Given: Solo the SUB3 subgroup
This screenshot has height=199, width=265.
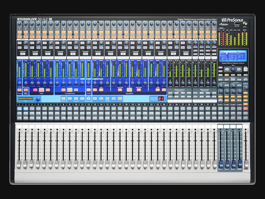Looking at the screenshot, I should 233,113.
